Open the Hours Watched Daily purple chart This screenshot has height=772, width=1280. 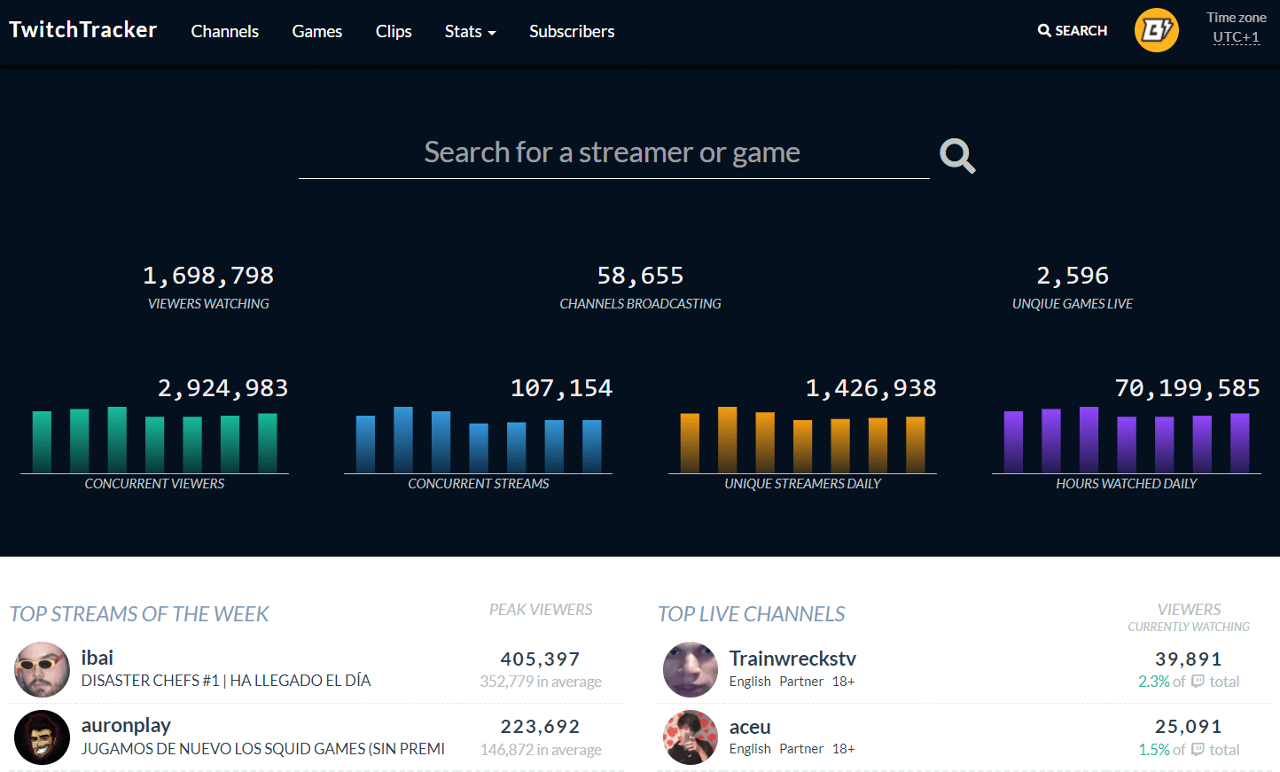(x=1126, y=440)
